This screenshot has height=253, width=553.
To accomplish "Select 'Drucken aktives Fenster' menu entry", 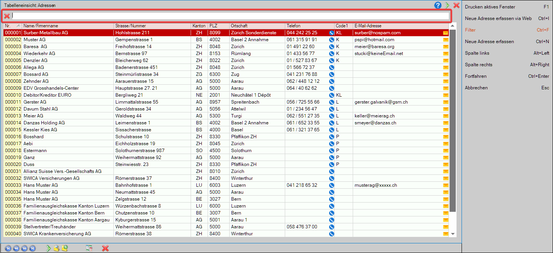I will (x=490, y=7).
